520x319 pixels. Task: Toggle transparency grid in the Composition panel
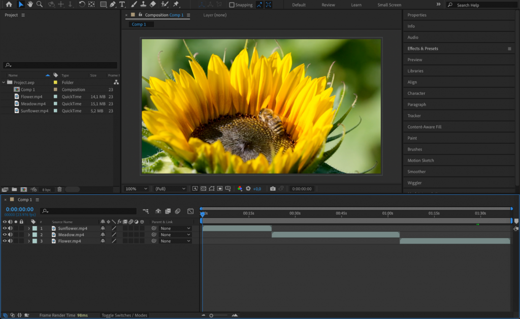203,188
